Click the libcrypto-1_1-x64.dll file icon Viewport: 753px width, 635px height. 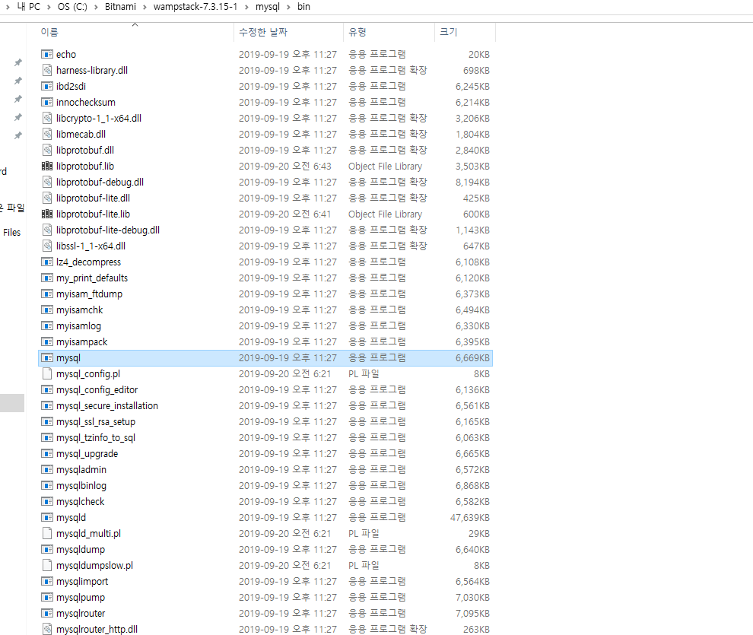click(47, 118)
